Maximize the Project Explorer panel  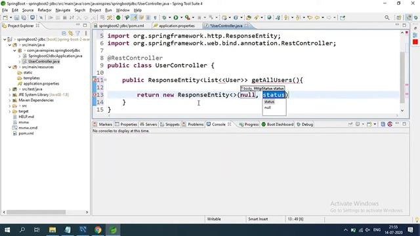(x=85, y=25)
